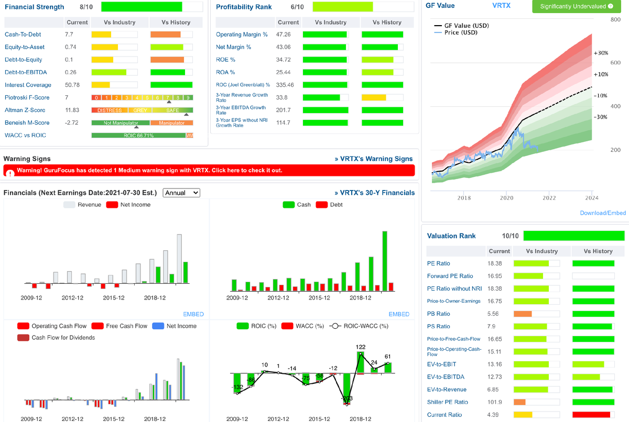Open the ROE % link
Screen dimensions: 629x422
[225, 60]
